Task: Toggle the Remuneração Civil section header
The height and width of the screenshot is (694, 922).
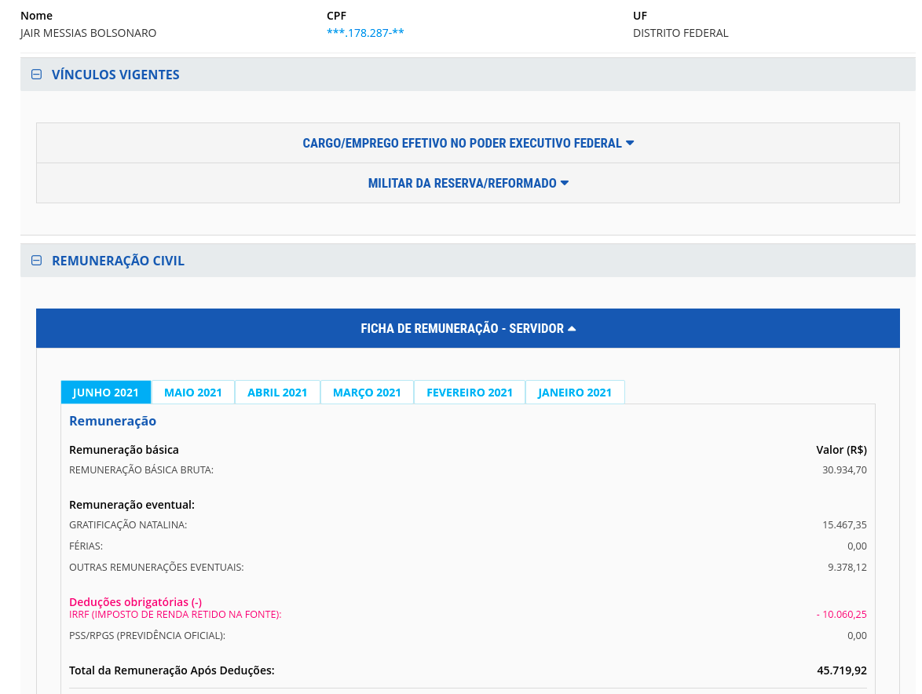Action: coord(118,261)
